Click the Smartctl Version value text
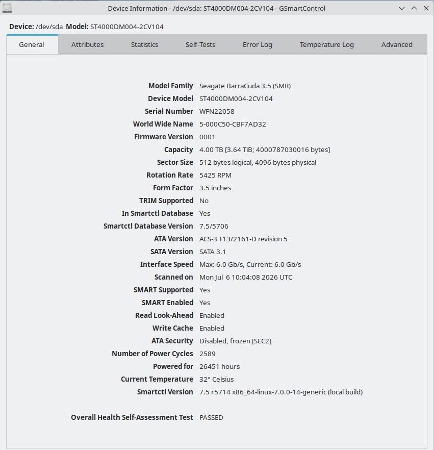 coord(281,392)
